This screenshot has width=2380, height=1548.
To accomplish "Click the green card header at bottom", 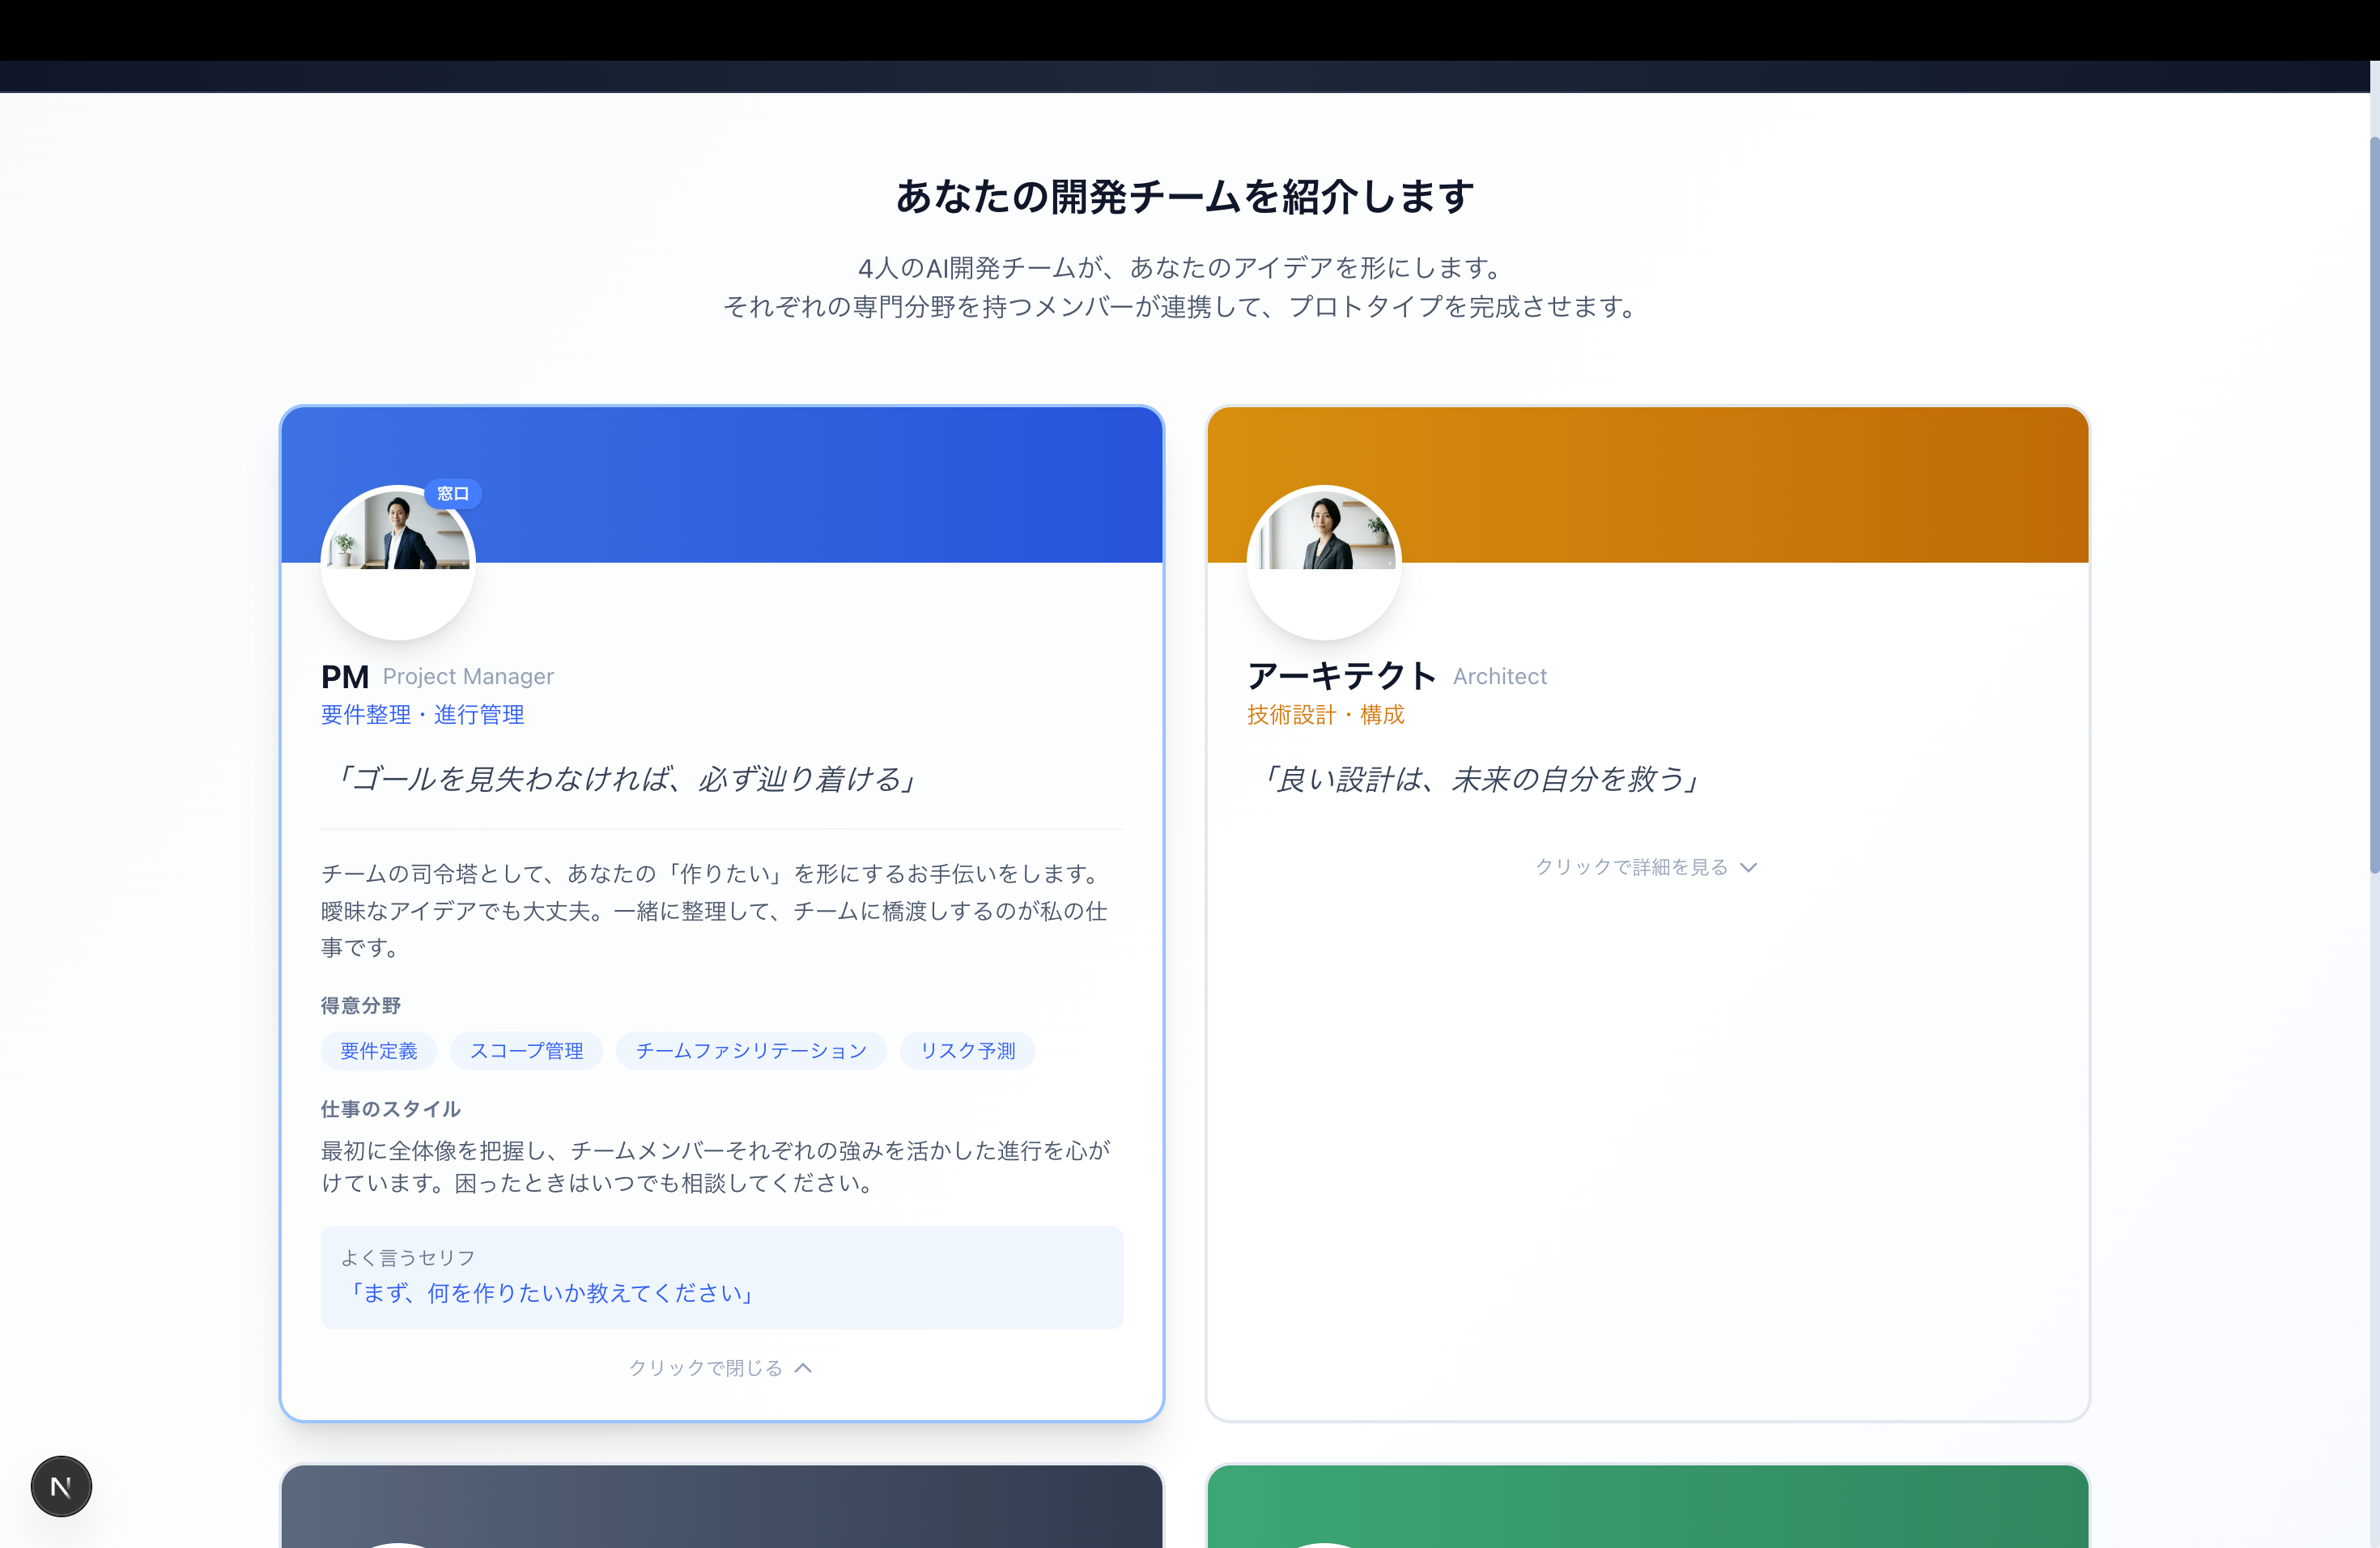I will 1648,1505.
